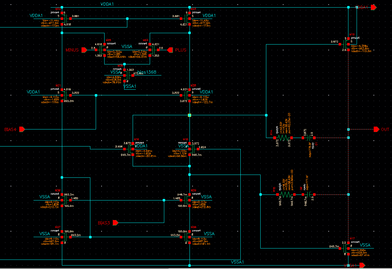Viewport: 392px width, 269px height.
Task: Click the wire junction dot above M19 and M18
Action: click(189, 115)
